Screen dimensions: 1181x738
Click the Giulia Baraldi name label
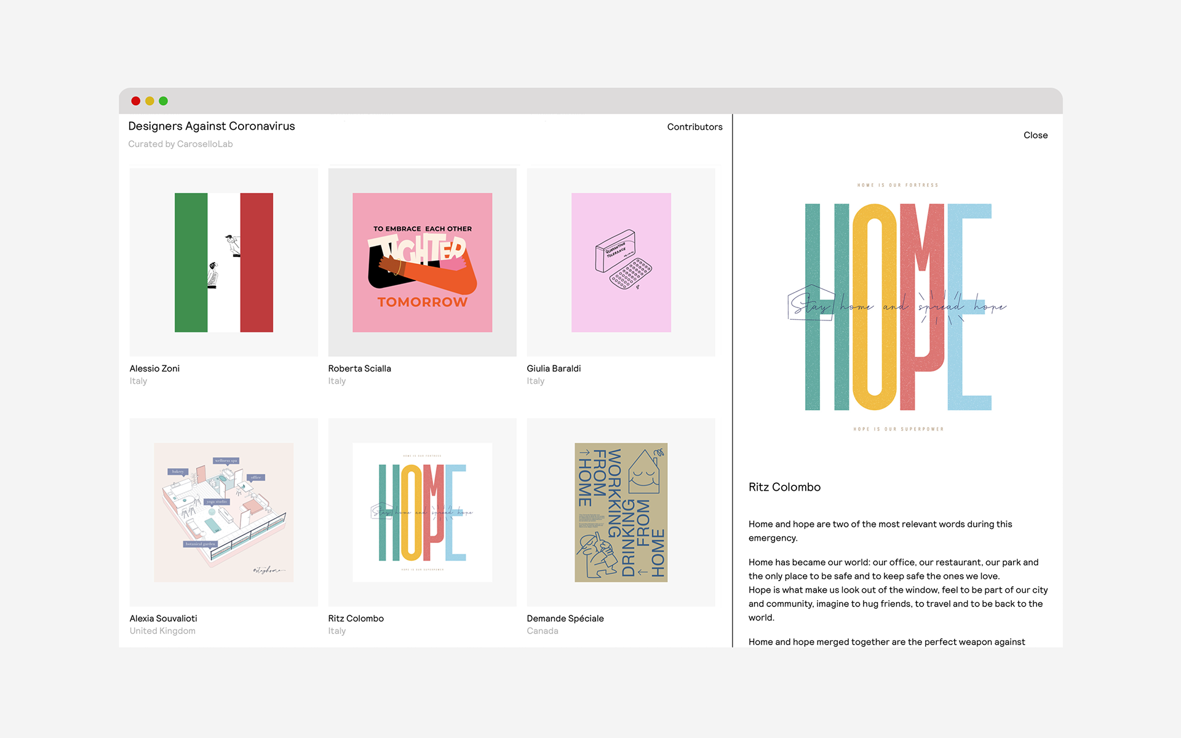(x=554, y=368)
